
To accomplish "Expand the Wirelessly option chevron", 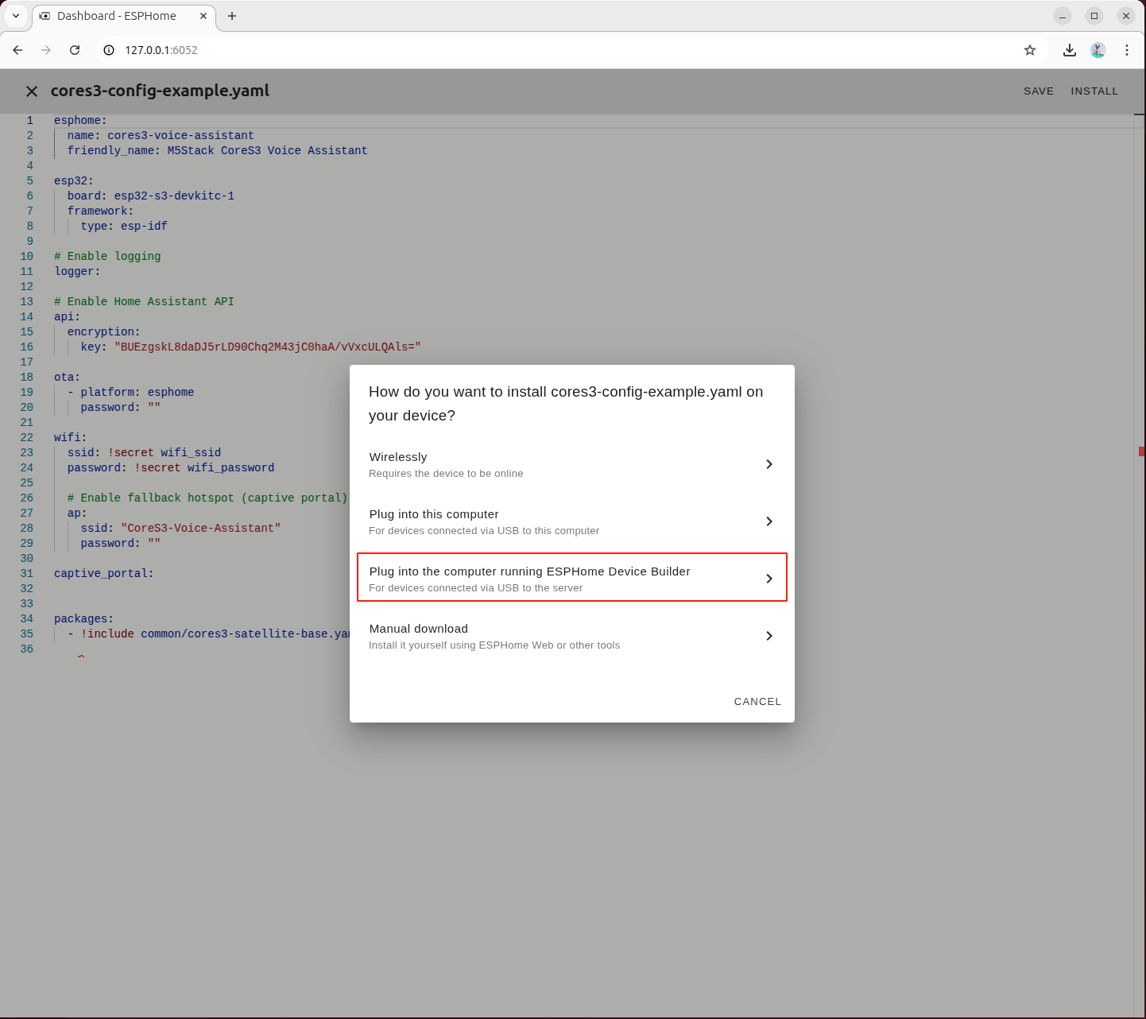I will point(769,464).
